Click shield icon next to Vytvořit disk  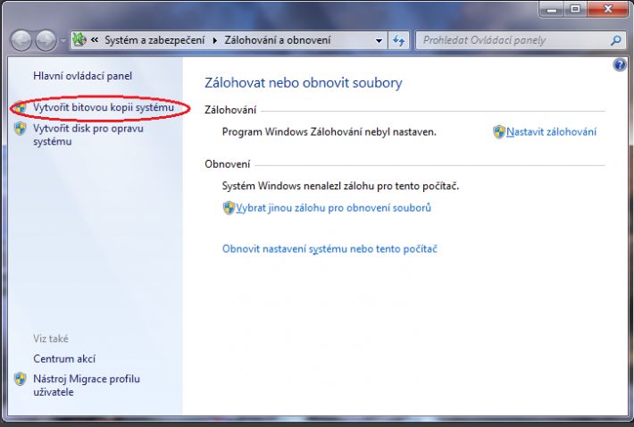[20, 129]
